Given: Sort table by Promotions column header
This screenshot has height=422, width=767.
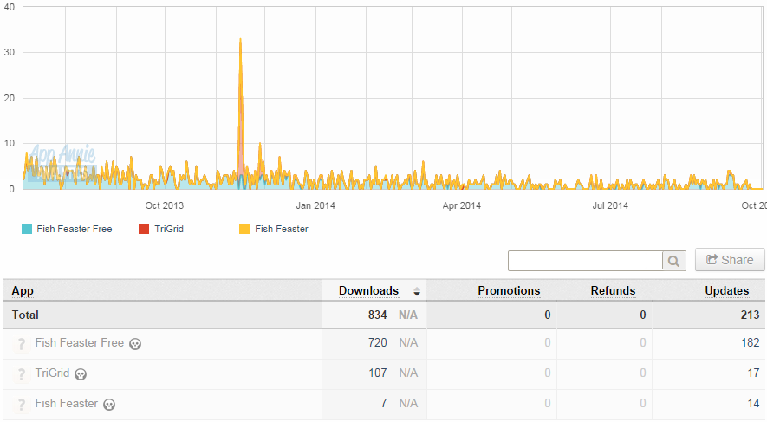Looking at the screenshot, I should click(509, 291).
